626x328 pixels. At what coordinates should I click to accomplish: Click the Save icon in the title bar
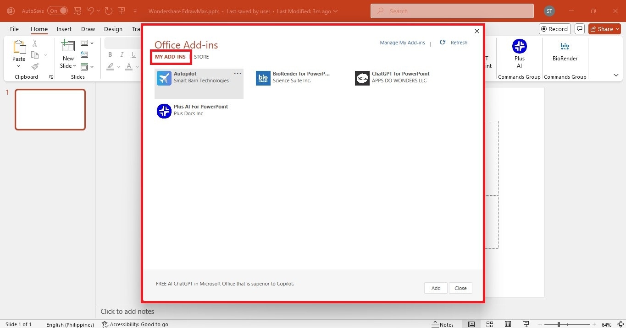78,11
